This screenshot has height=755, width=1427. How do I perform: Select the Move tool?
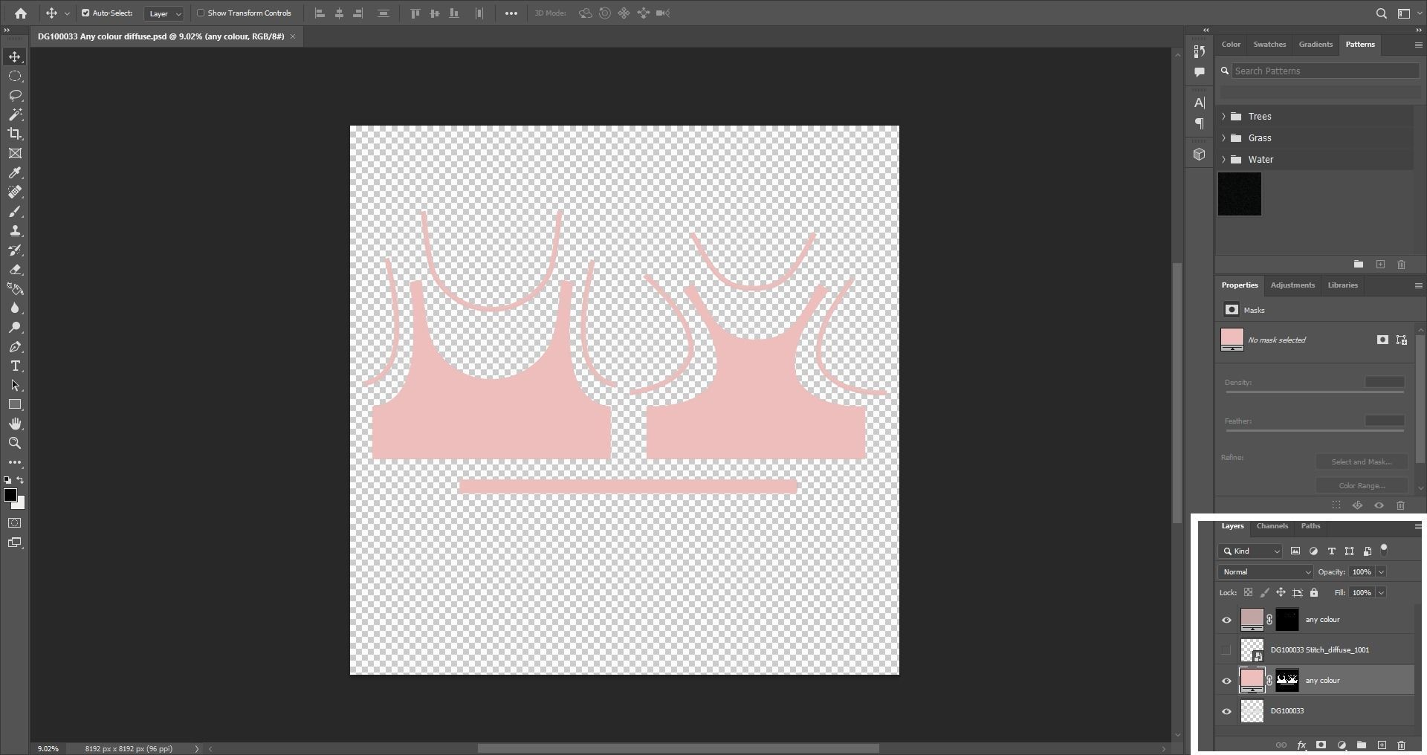tap(15, 56)
